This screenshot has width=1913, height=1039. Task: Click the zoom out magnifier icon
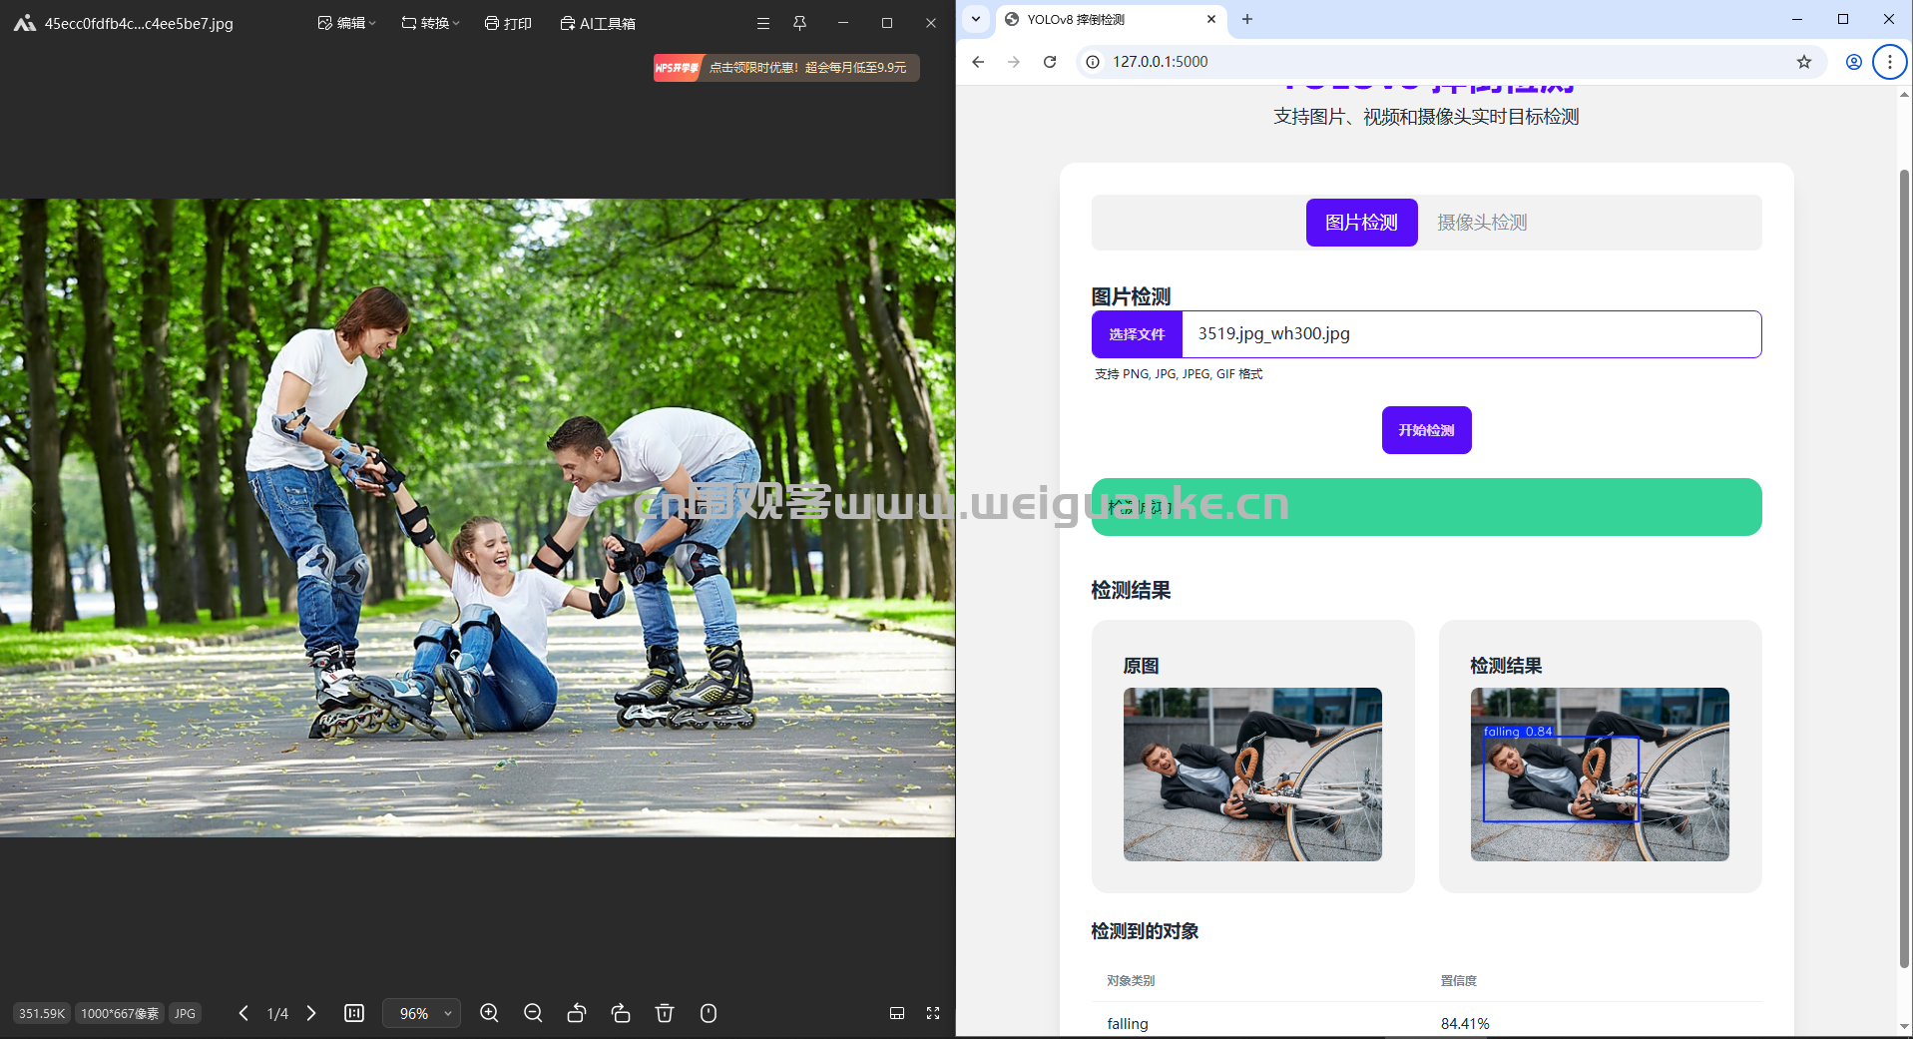533,1013
